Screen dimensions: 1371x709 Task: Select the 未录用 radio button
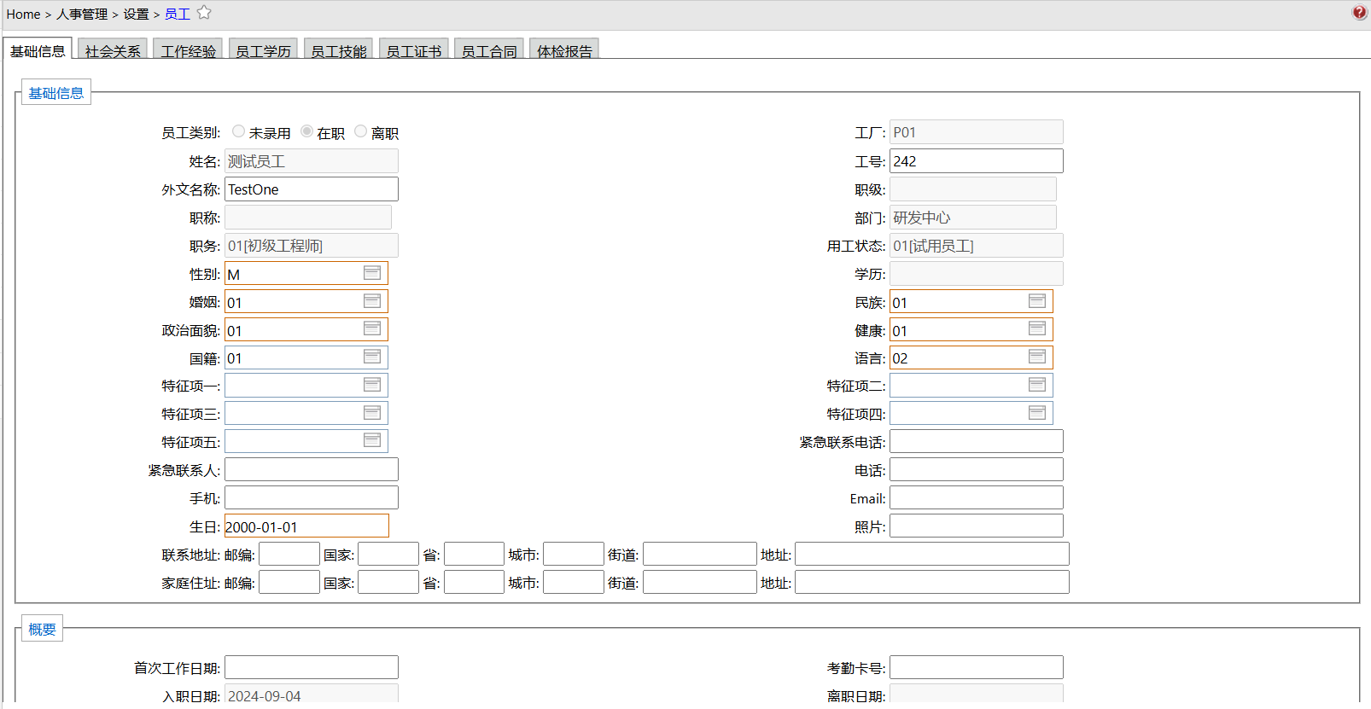[238, 131]
